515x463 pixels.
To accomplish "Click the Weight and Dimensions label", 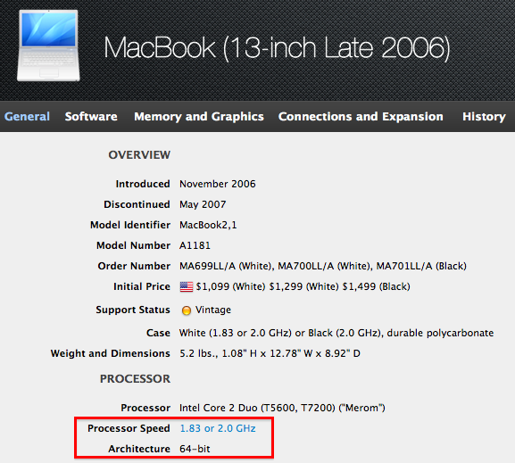I will (x=111, y=353).
